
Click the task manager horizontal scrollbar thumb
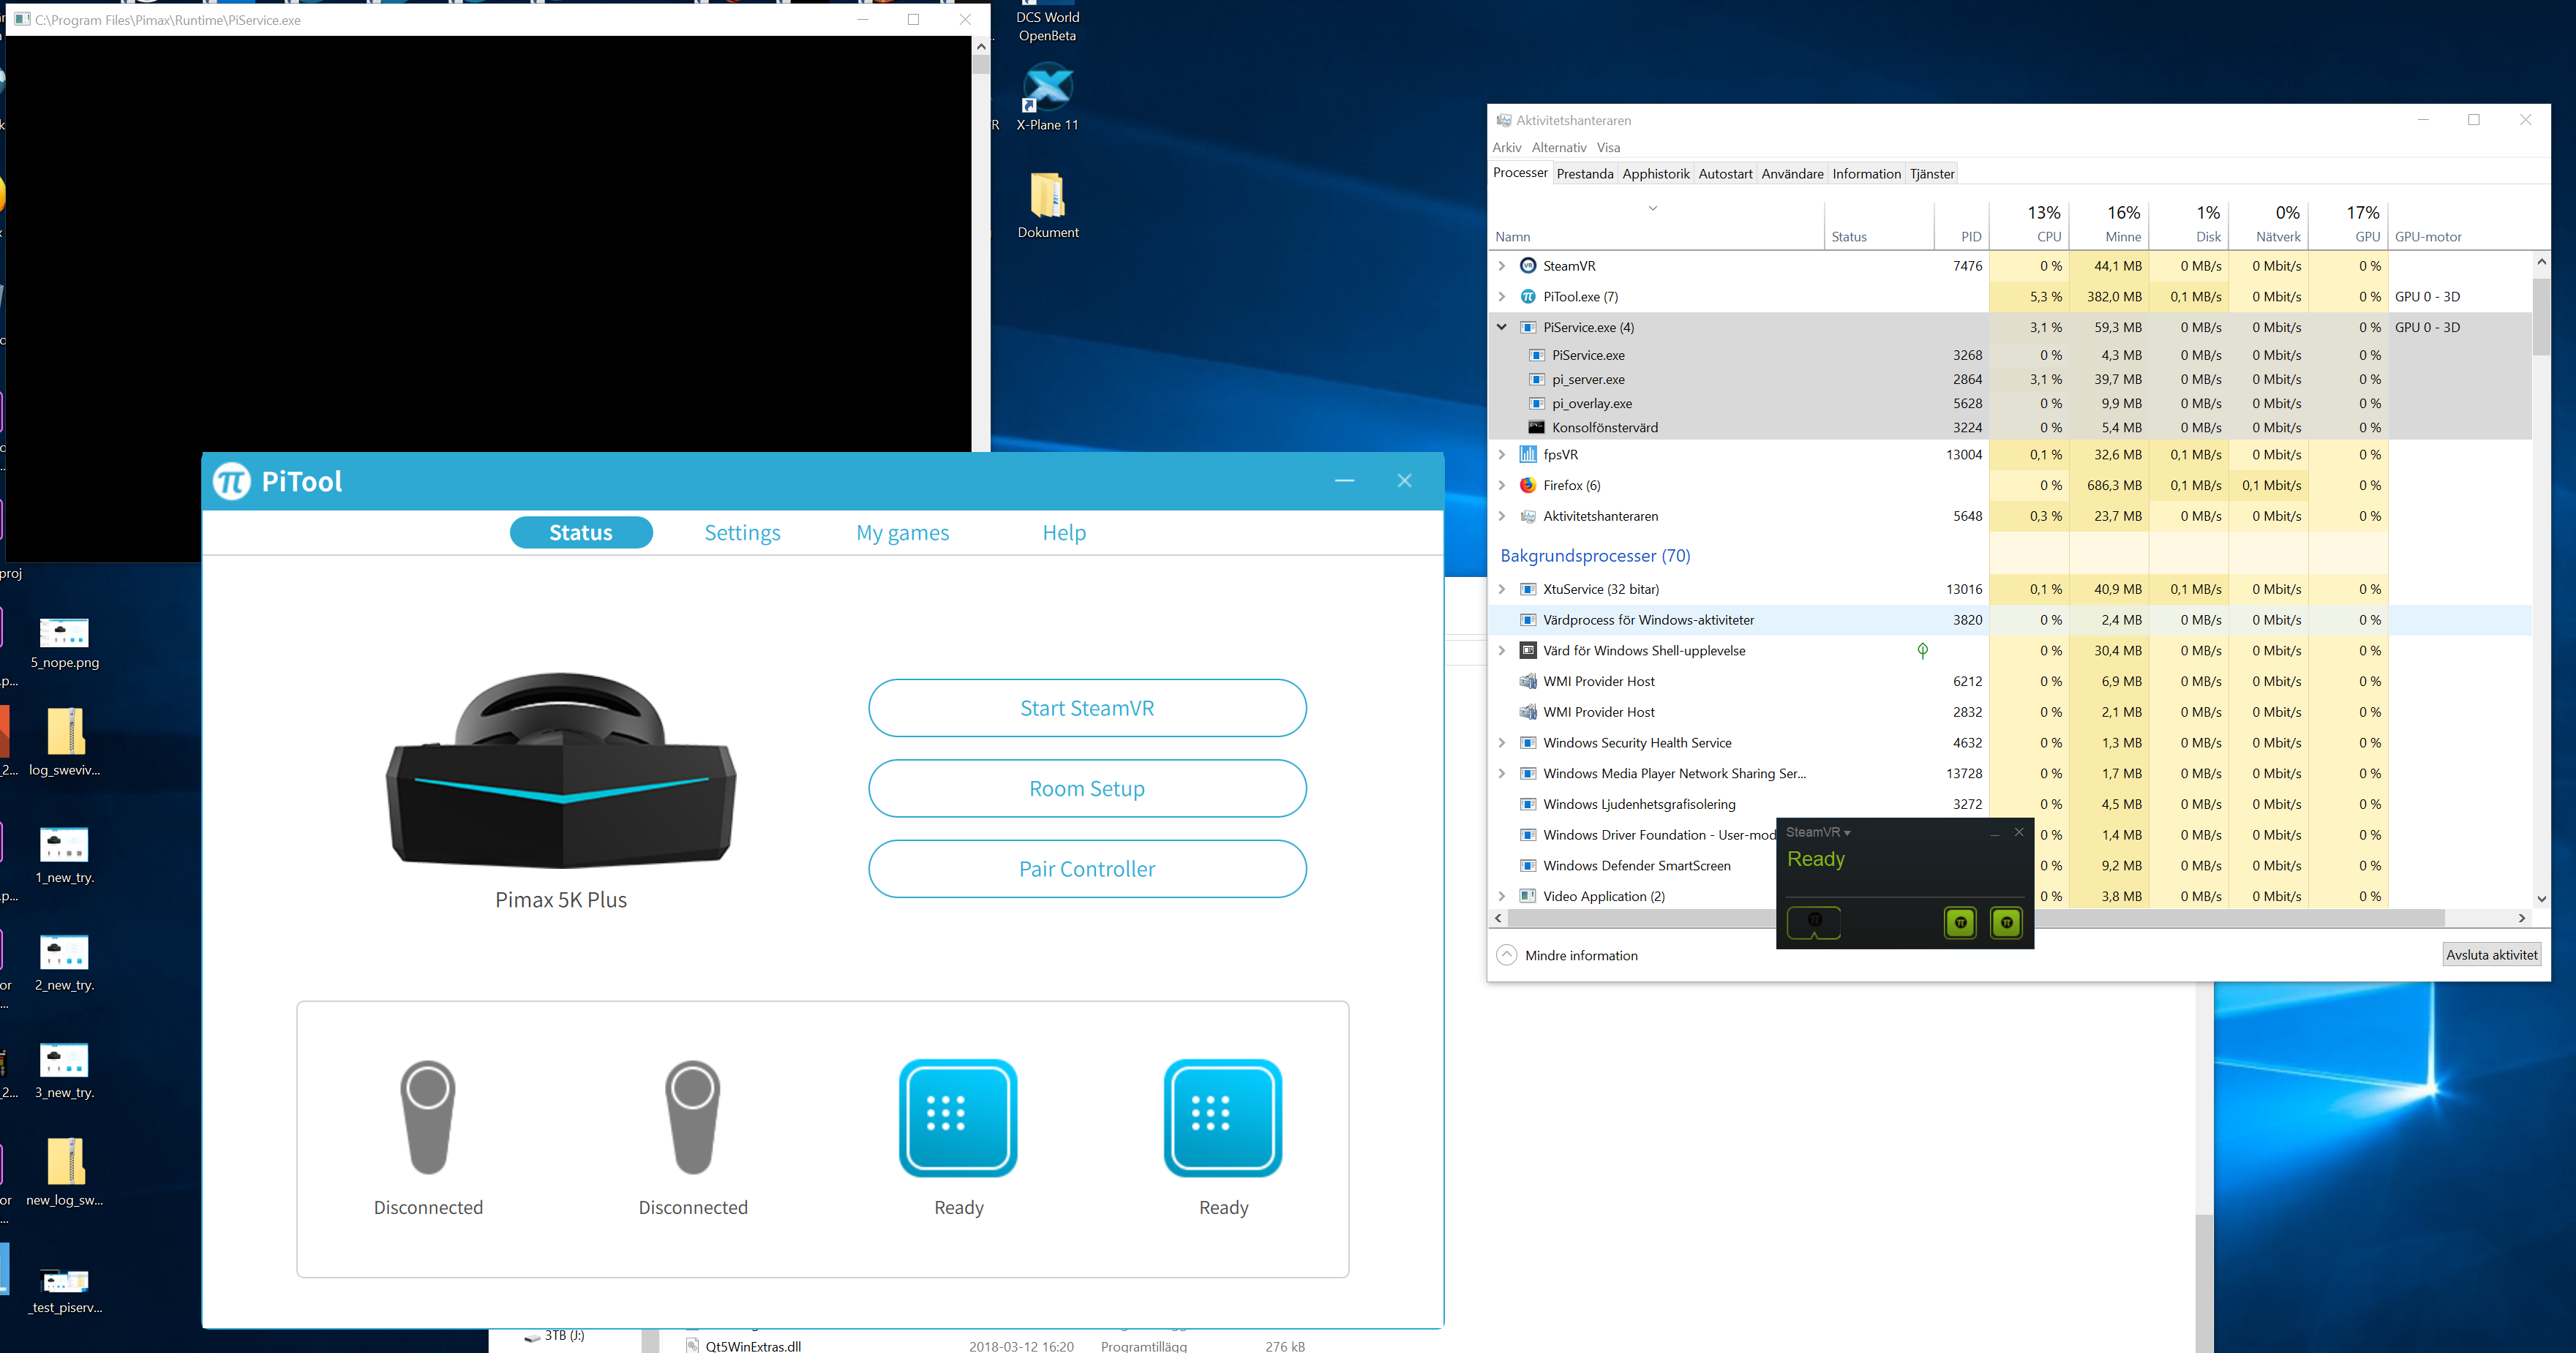(x=1975, y=917)
